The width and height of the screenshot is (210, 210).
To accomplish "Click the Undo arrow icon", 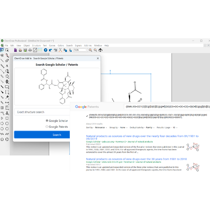I will click(51, 50).
